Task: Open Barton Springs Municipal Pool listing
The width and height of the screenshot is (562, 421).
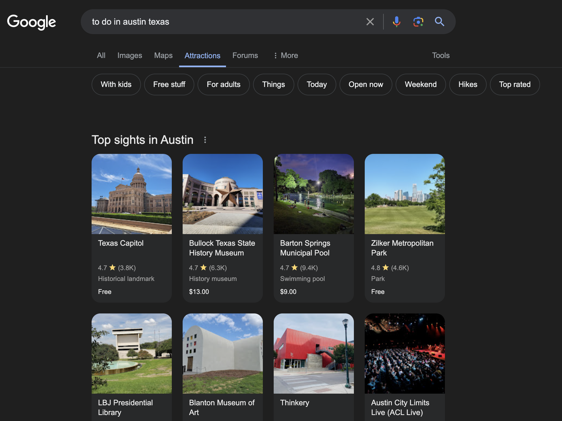Action: point(305,248)
